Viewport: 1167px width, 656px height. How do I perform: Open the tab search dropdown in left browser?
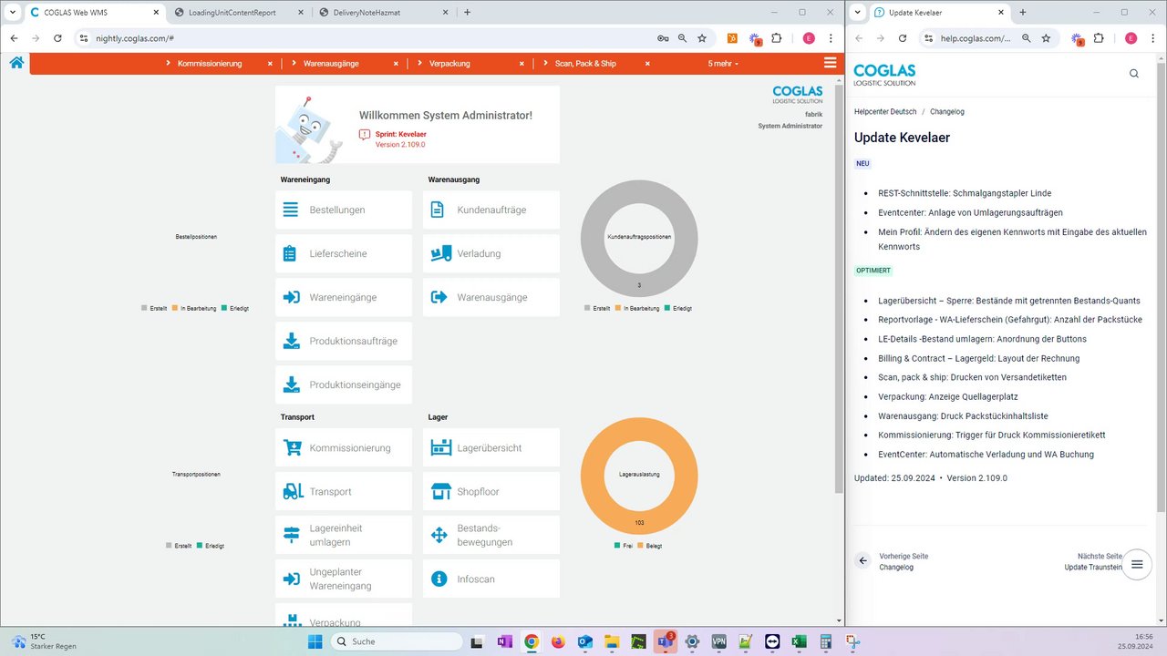coord(13,12)
